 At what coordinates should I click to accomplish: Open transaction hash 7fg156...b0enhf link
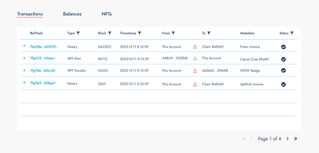click(43, 71)
